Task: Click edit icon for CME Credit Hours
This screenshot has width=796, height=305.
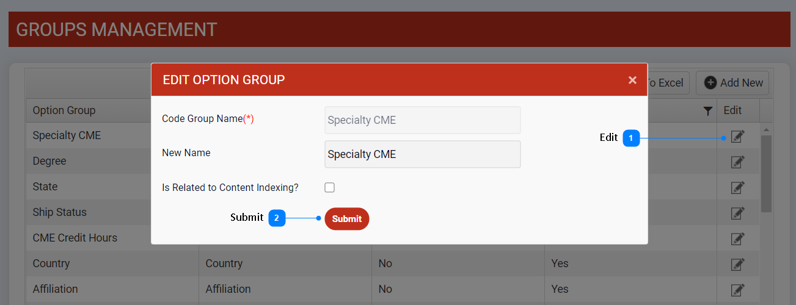Action: [738, 239]
